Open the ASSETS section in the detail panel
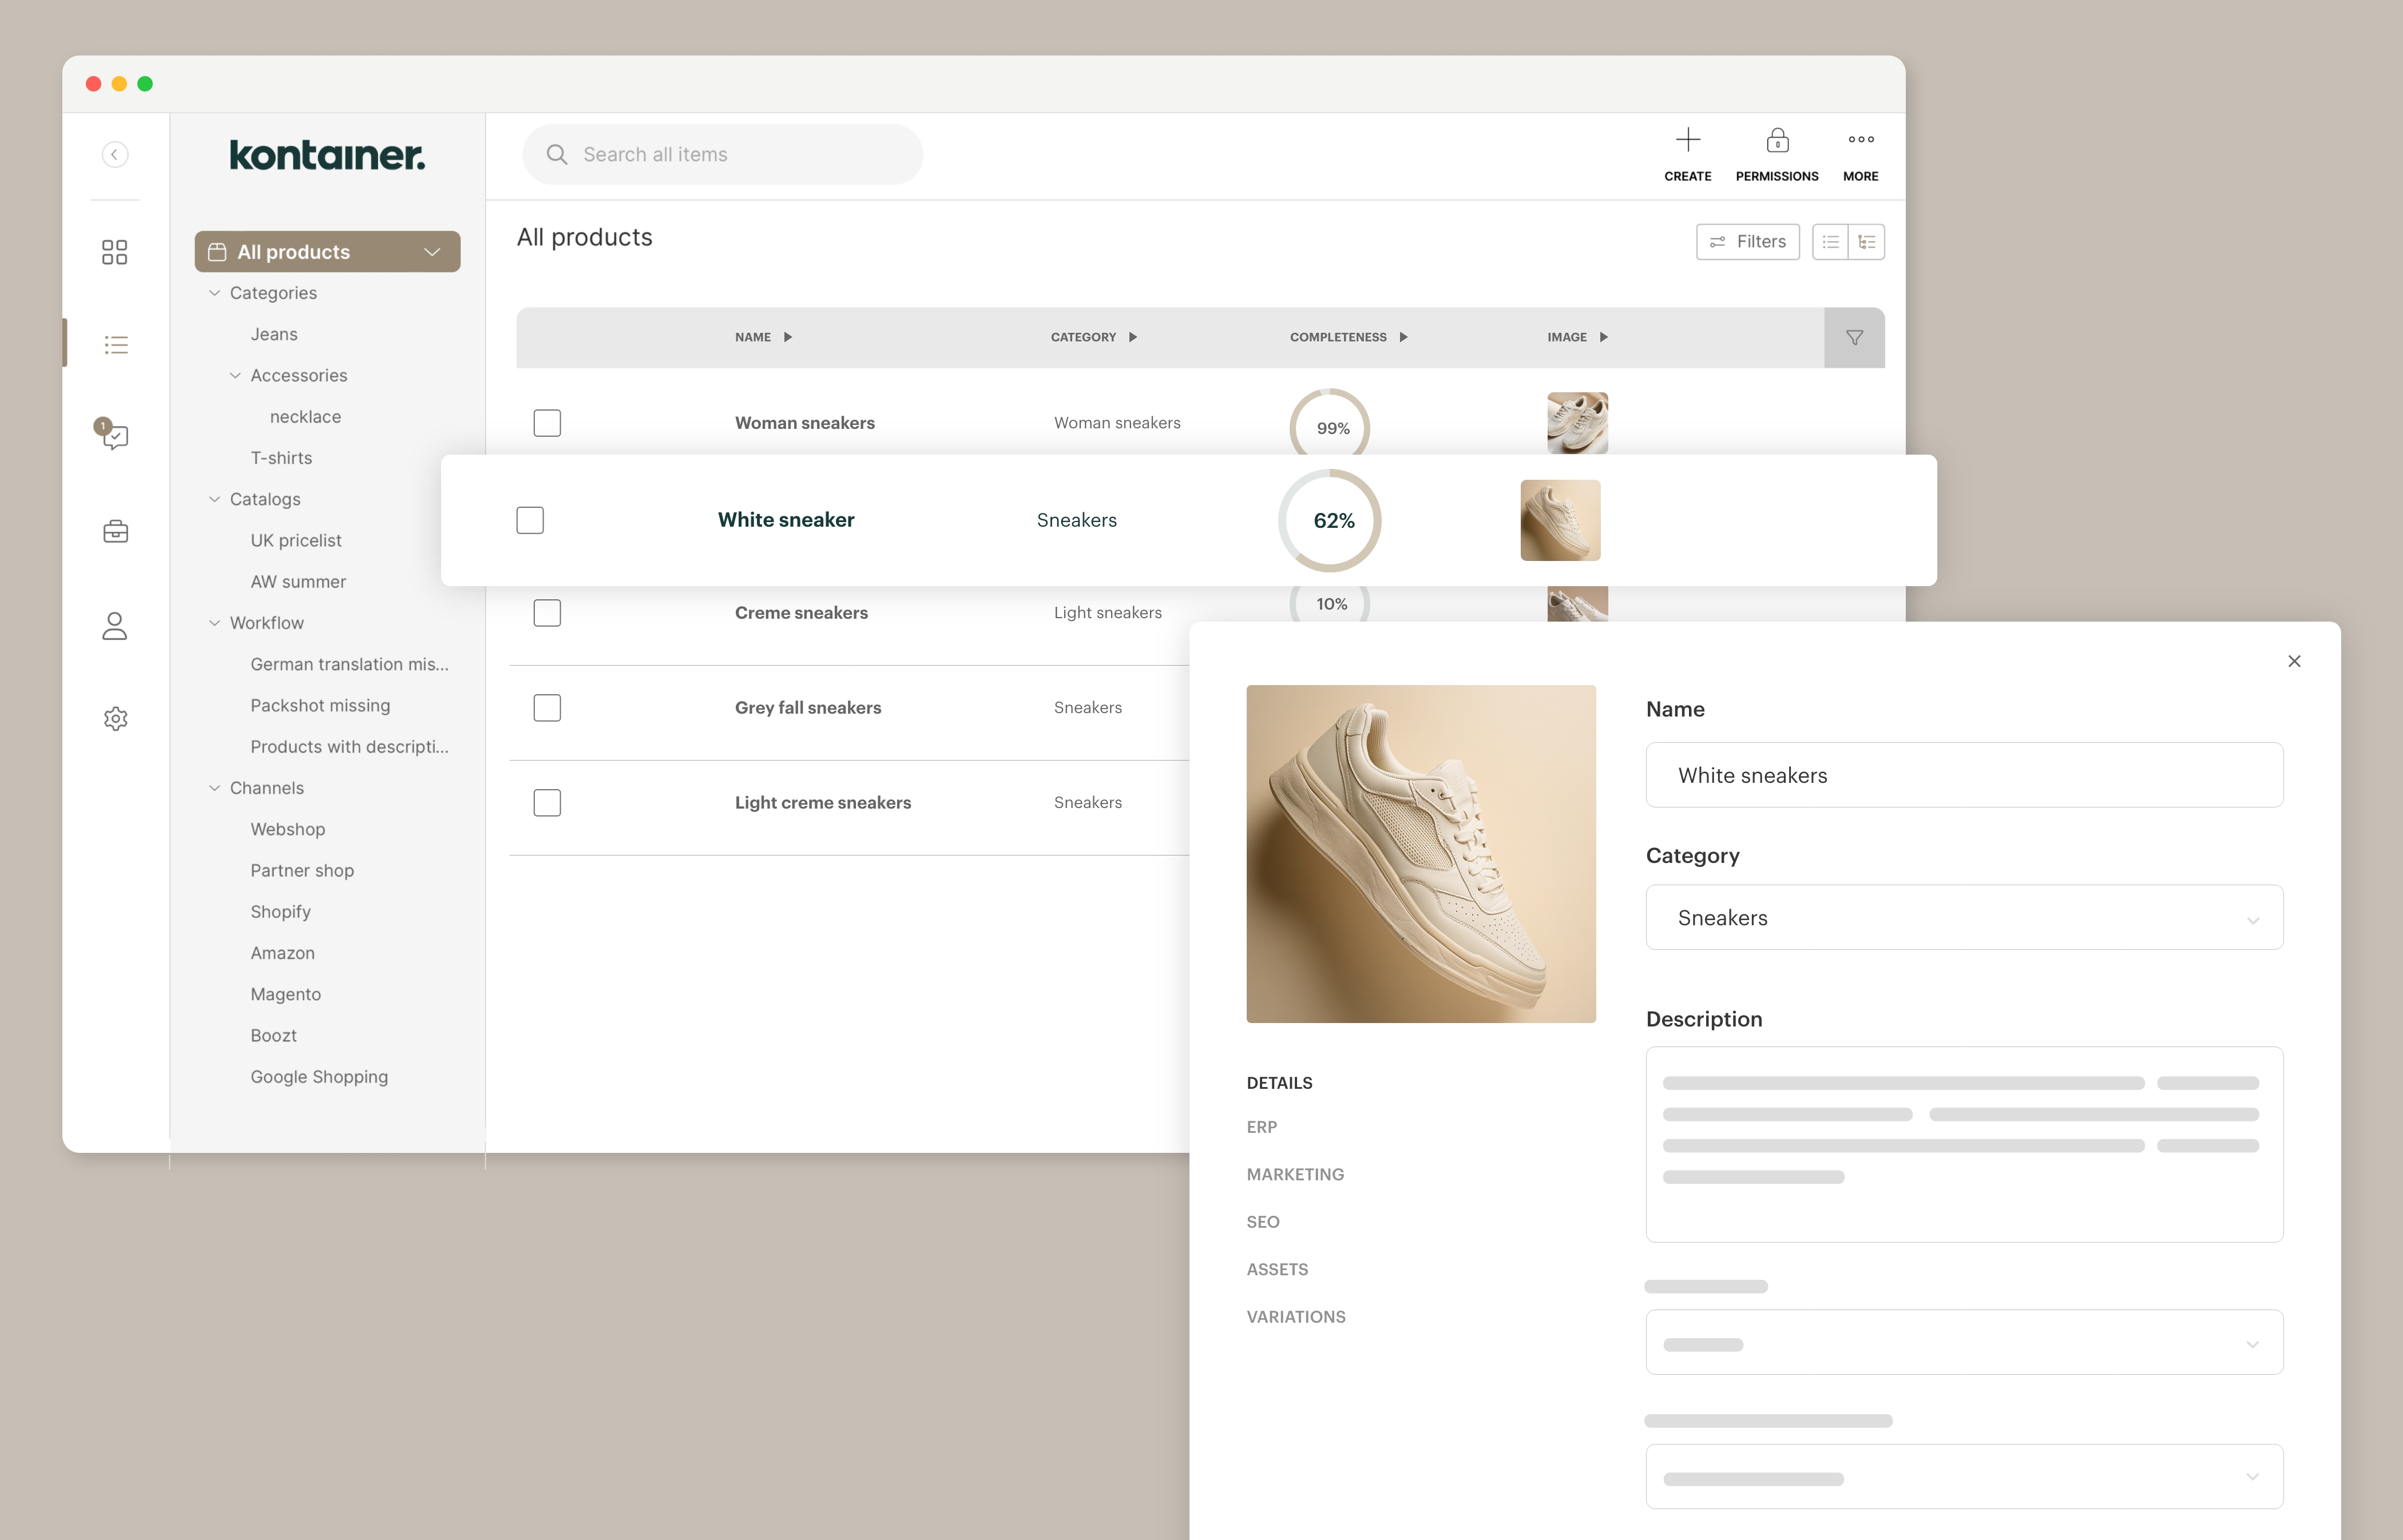The image size is (2403, 1540). (x=1278, y=1268)
